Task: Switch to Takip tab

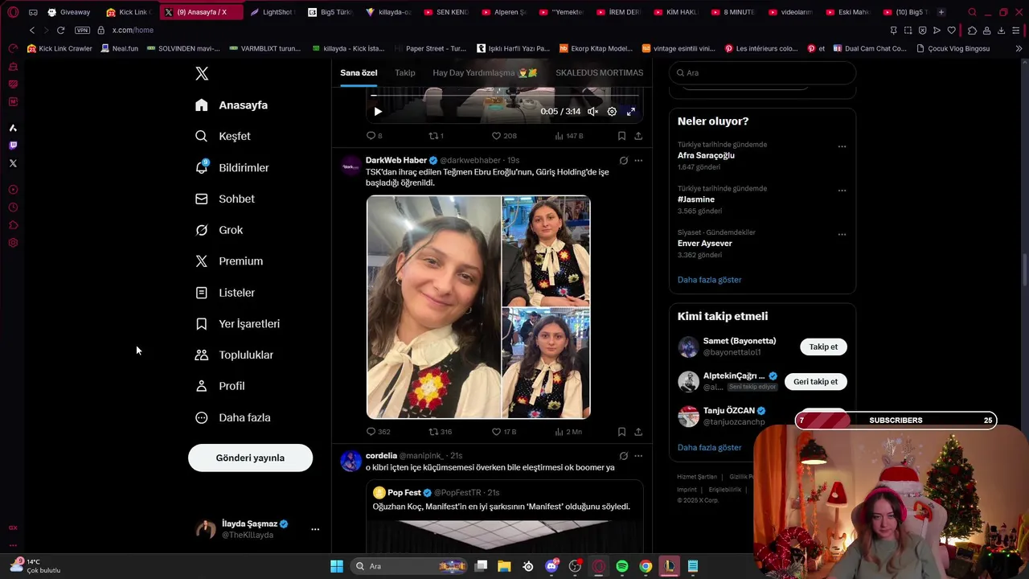Action: point(405,72)
